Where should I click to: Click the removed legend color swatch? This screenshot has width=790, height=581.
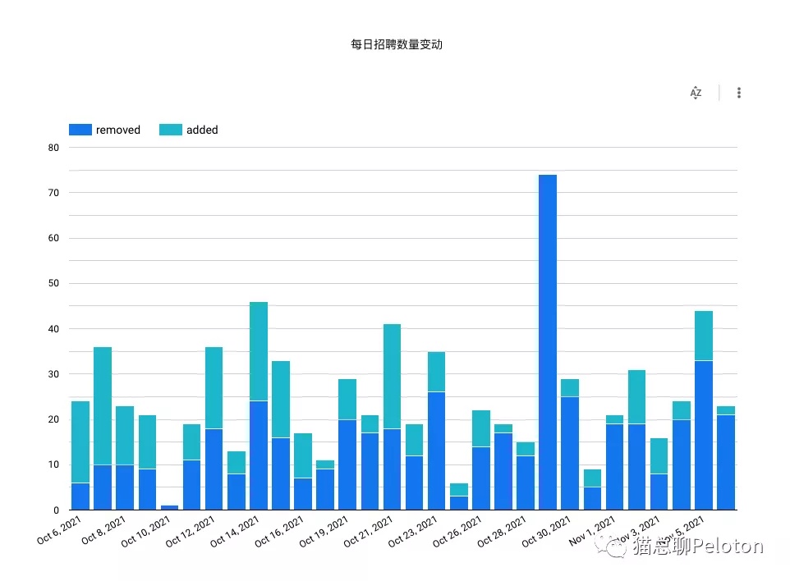click(80, 130)
